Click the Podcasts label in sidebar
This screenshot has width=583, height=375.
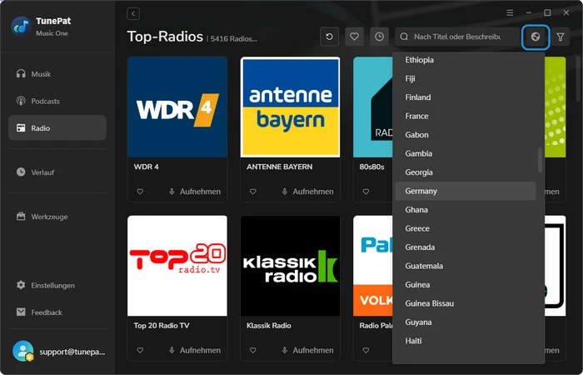(x=45, y=101)
